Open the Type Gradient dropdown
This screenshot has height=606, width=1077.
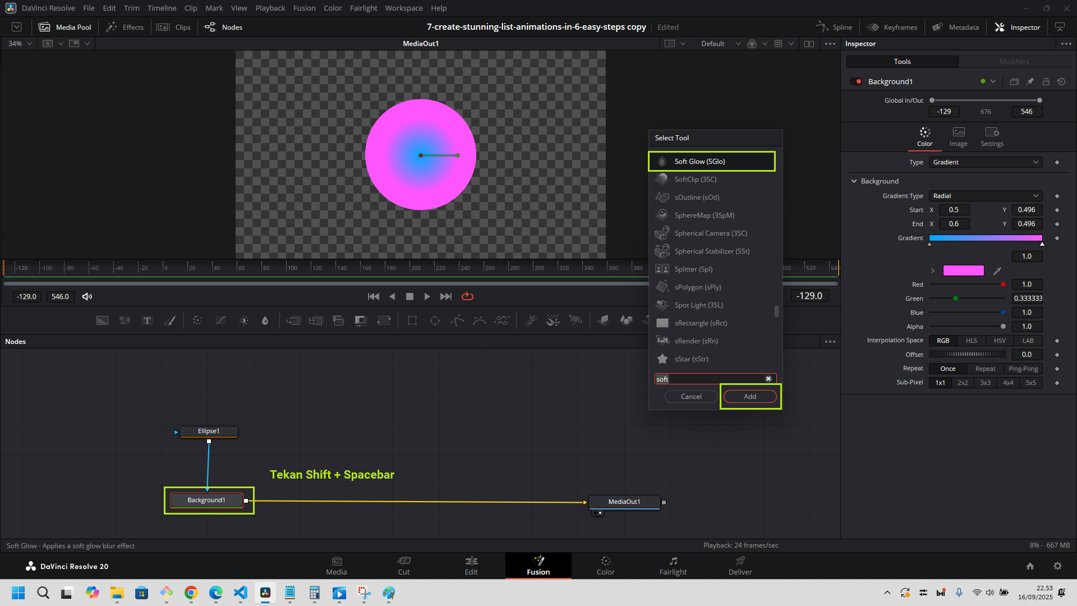986,162
